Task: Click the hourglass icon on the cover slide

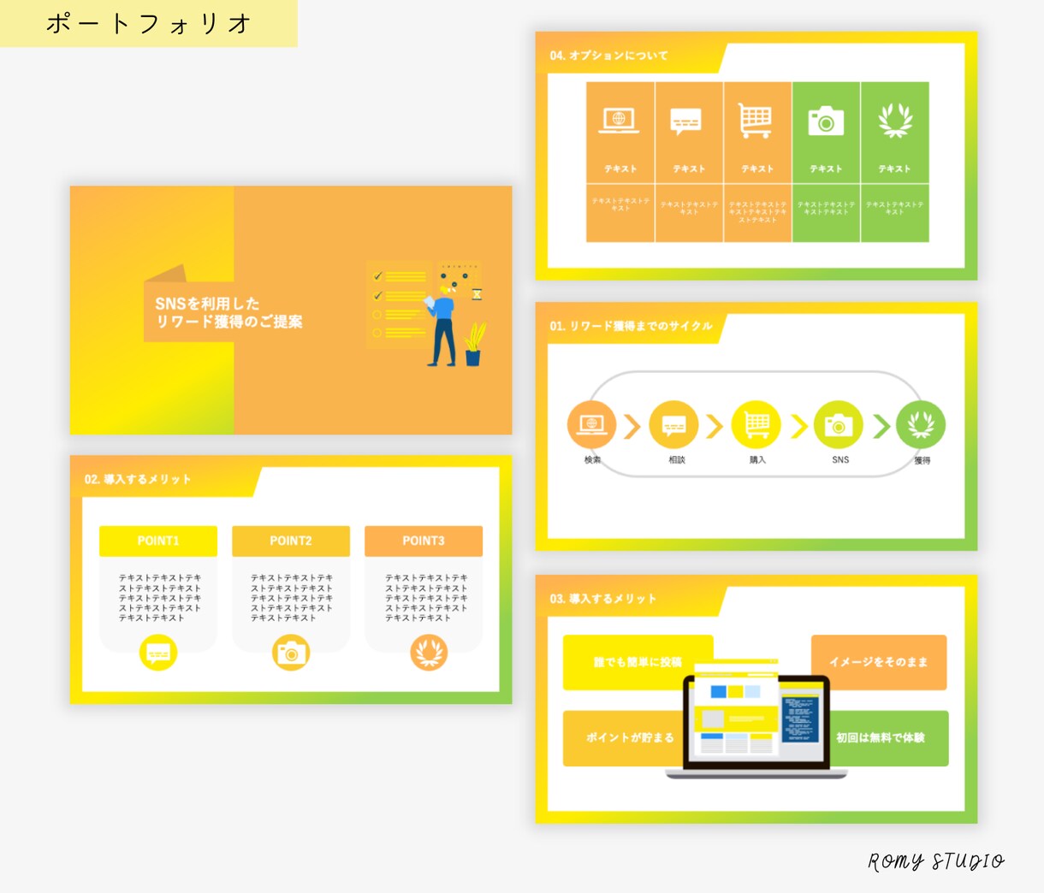Action: tap(477, 293)
